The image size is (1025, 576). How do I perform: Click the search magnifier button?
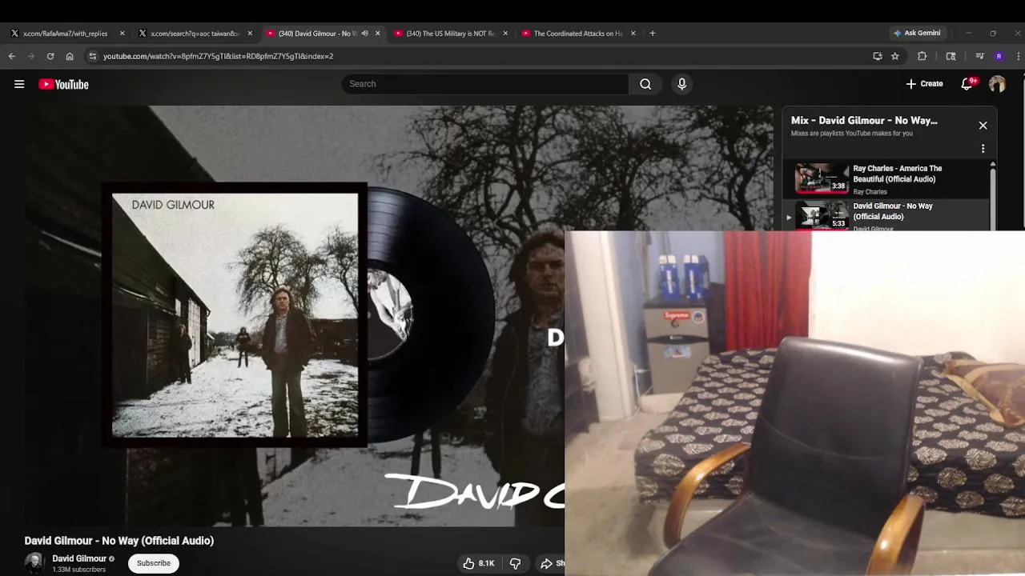point(645,84)
